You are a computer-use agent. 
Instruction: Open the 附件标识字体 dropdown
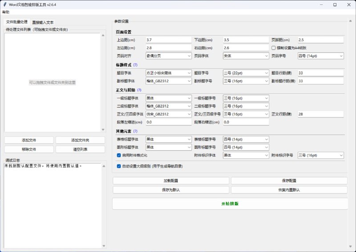click(246, 155)
